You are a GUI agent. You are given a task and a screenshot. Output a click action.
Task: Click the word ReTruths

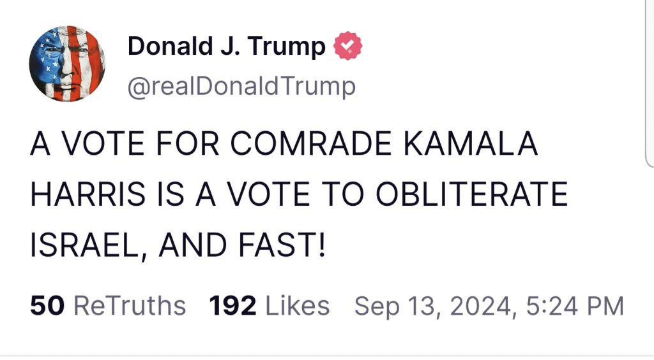[130, 306]
